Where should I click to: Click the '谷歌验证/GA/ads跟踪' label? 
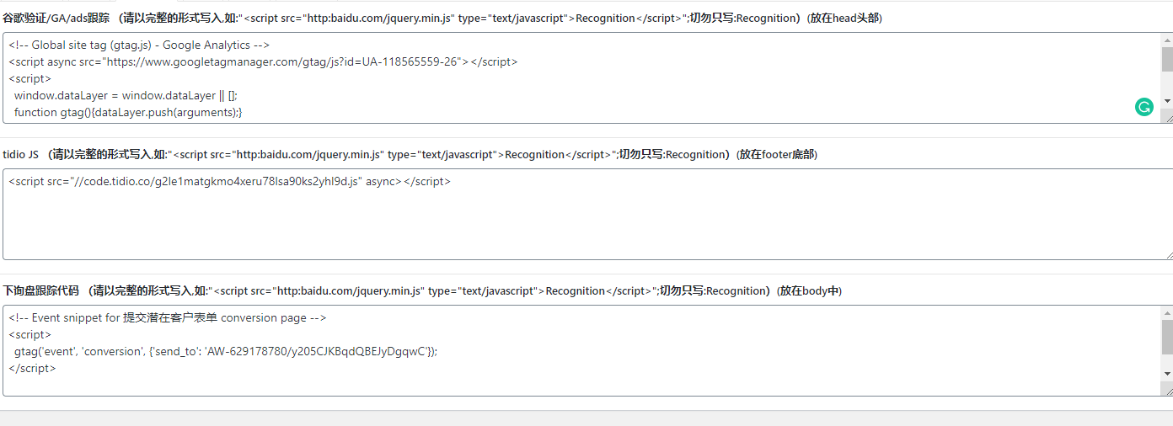click(x=56, y=18)
